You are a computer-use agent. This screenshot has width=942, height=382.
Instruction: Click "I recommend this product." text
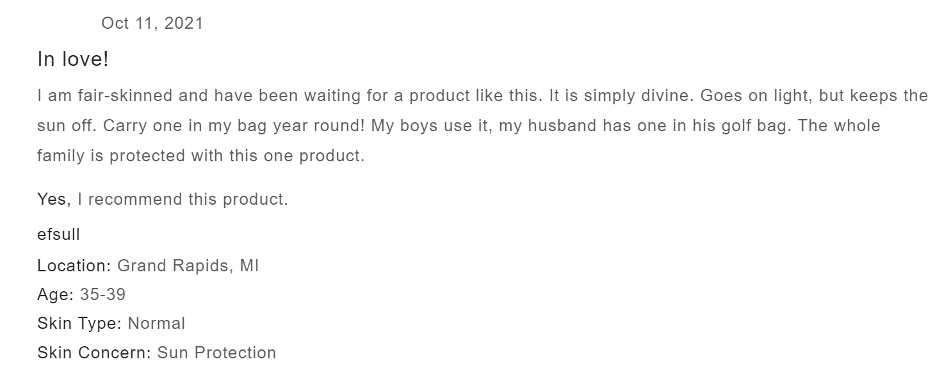[183, 199]
